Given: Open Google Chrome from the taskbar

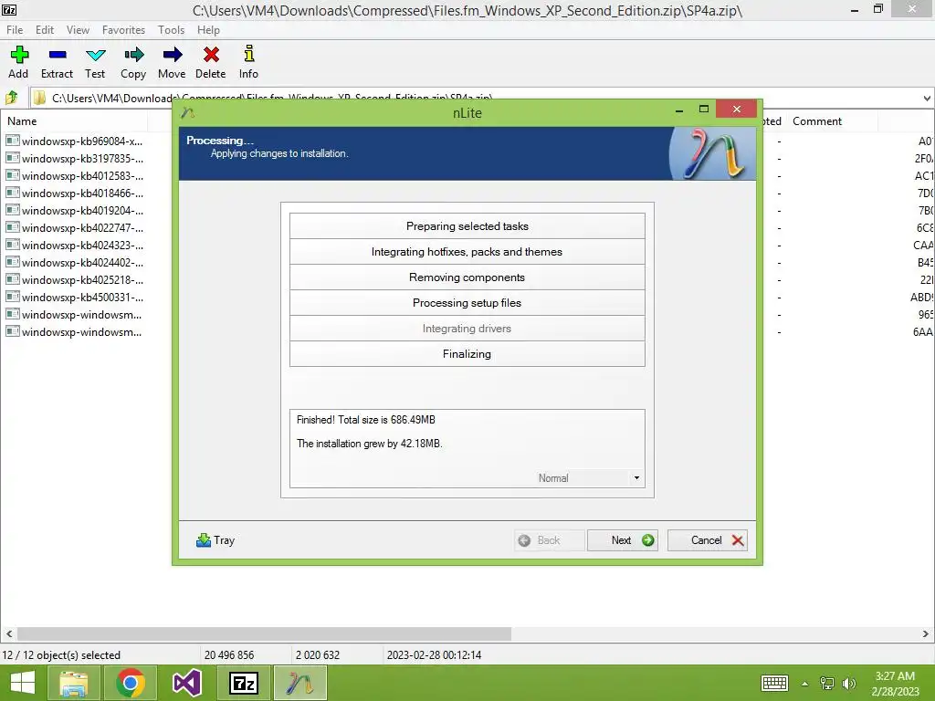Looking at the screenshot, I should pyautogui.click(x=131, y=683).
